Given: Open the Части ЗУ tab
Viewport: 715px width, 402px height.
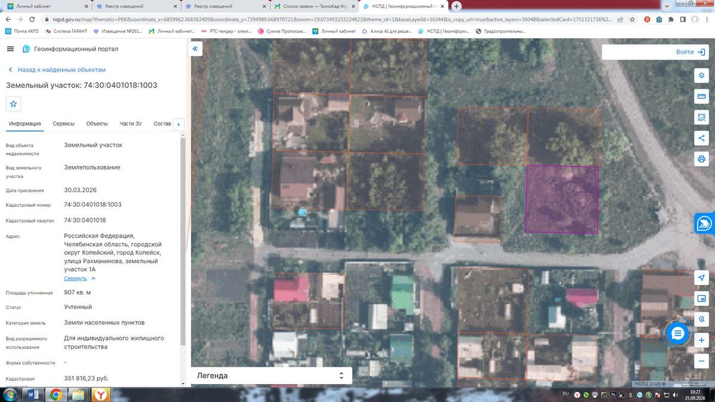Looking at the screenshot, I should (130, 124).
